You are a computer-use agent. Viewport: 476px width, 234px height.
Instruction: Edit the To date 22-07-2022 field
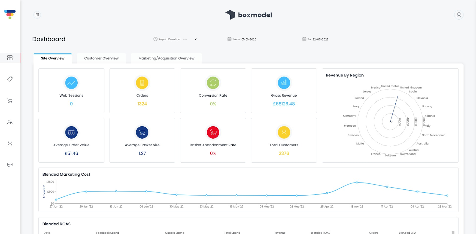(320, 39)
